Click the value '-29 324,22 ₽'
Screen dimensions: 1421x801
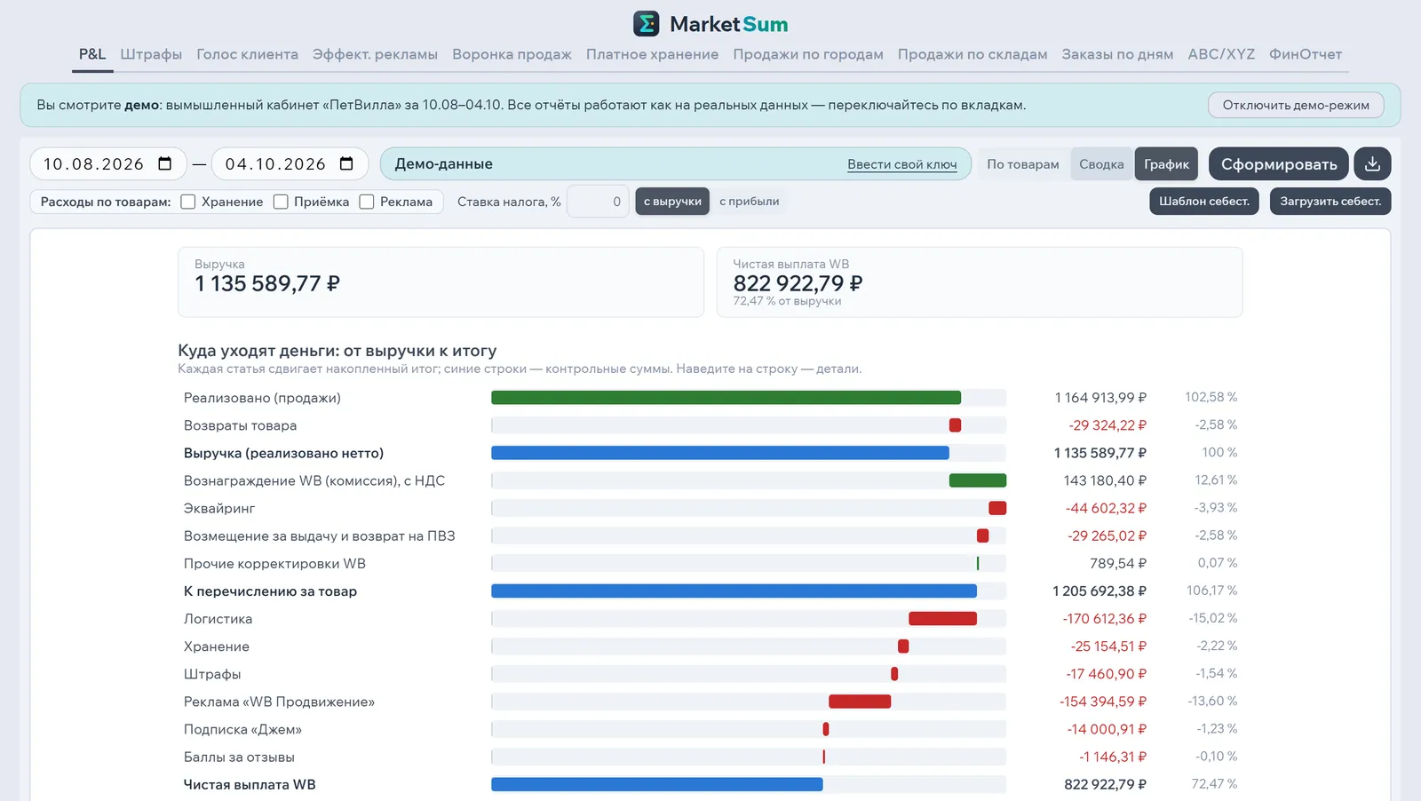(1107, 425)
